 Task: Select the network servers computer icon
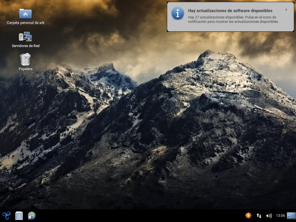[x=25, y=37]
